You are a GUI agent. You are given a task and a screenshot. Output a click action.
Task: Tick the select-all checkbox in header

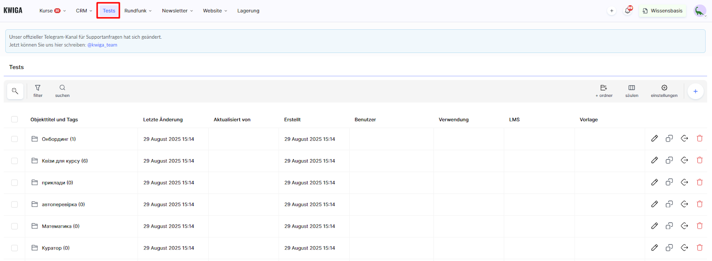(15, 119)
